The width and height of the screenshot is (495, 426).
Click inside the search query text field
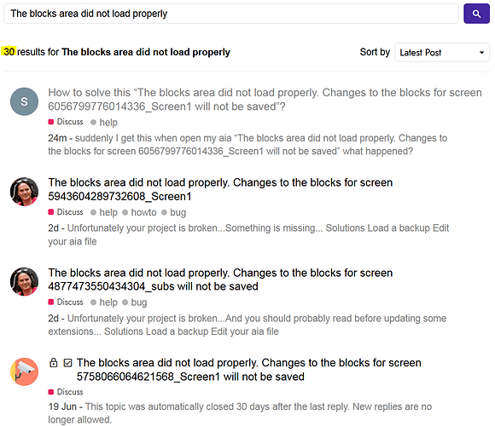pyautogui.click(x=231, y=14)
